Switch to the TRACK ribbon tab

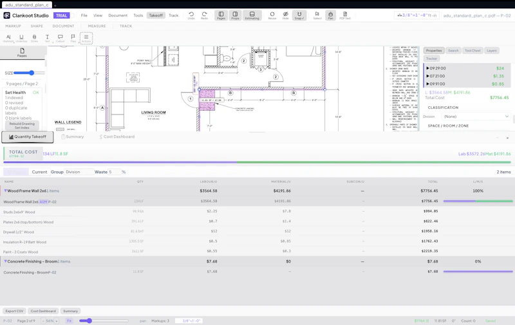tap(126, 26)
